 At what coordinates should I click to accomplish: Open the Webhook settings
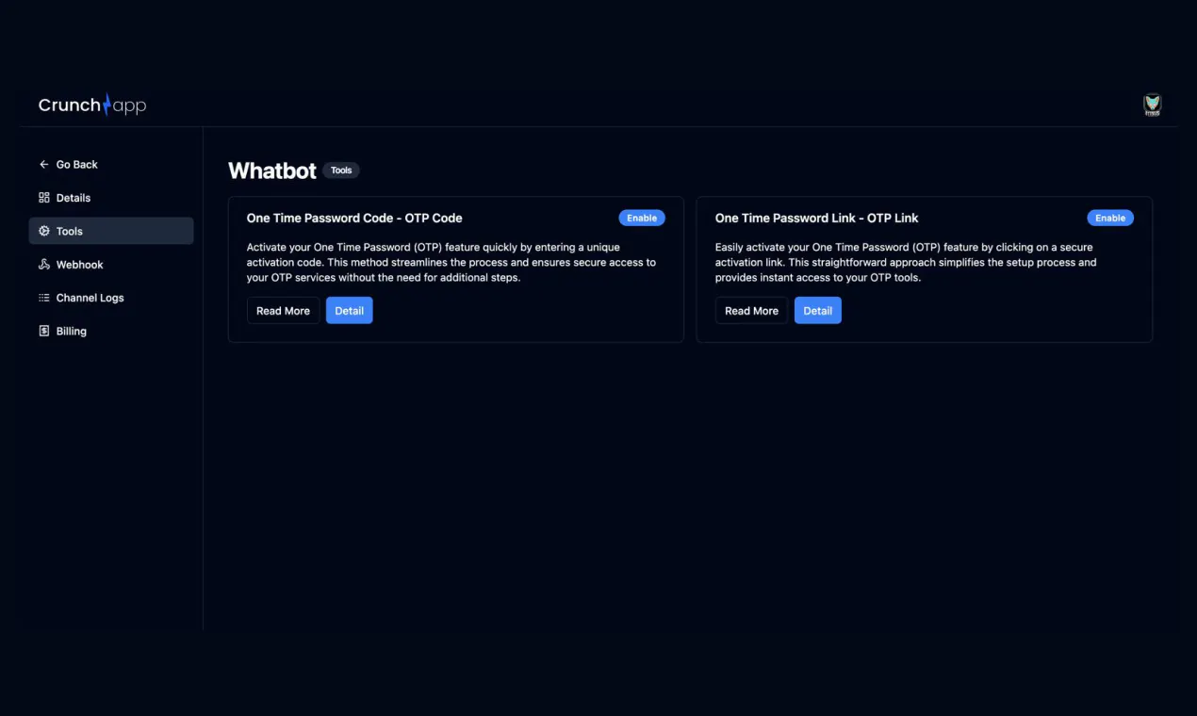point(111,265)
